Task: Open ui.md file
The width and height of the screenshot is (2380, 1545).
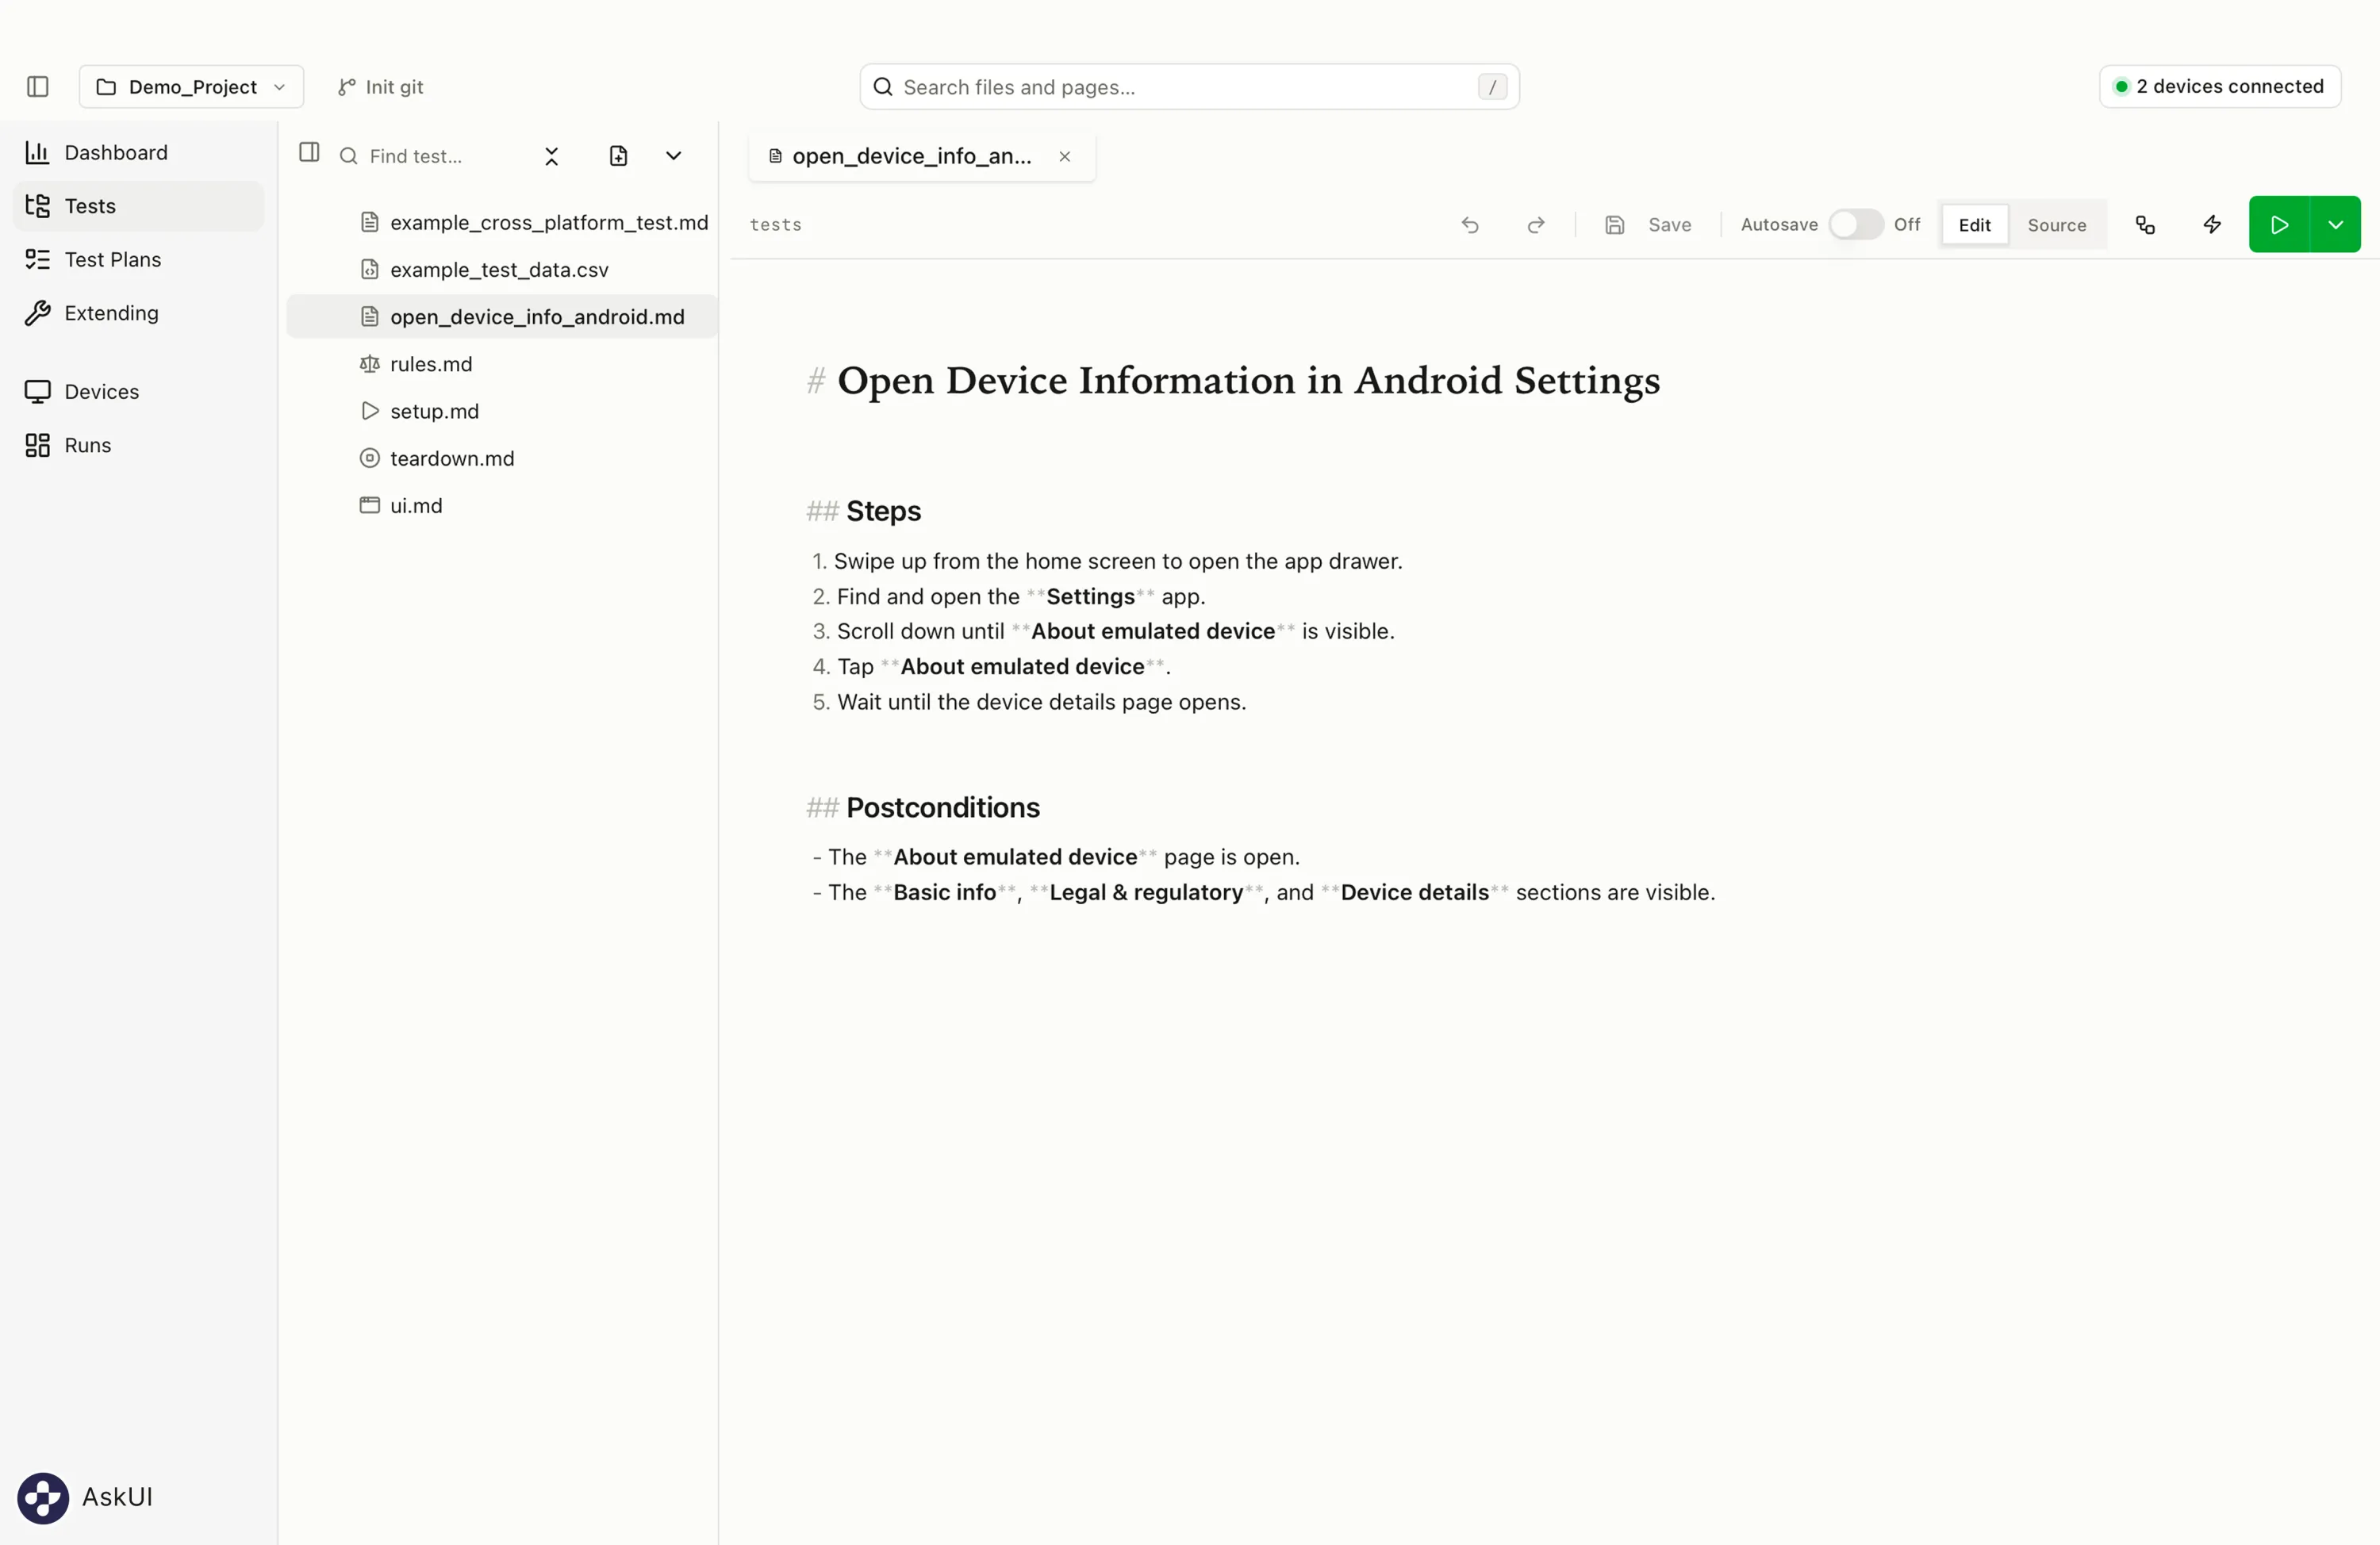Action: [x=502, y=506]
